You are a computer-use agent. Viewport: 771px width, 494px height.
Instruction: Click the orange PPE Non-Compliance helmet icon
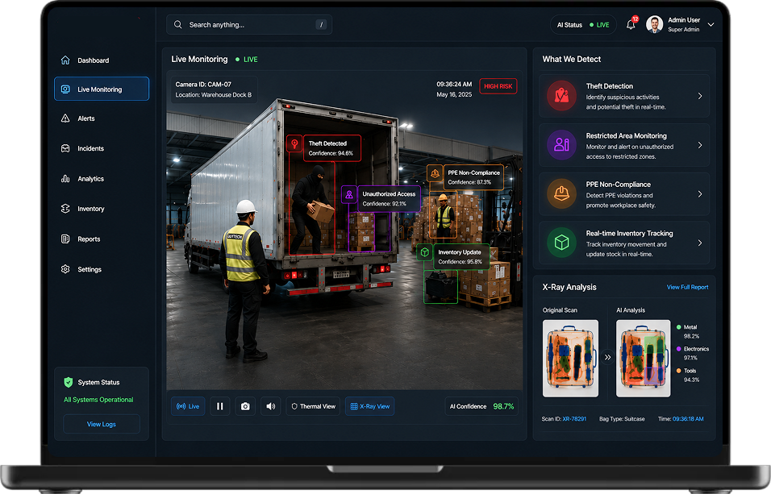[561, 193]
